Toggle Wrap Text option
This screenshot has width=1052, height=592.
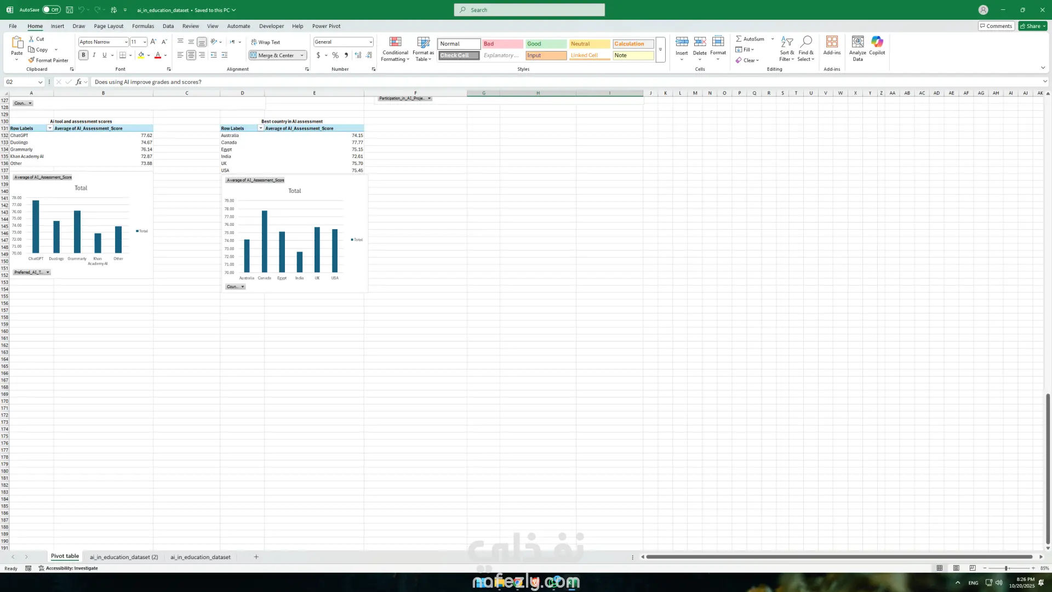(x=266, y=42)
